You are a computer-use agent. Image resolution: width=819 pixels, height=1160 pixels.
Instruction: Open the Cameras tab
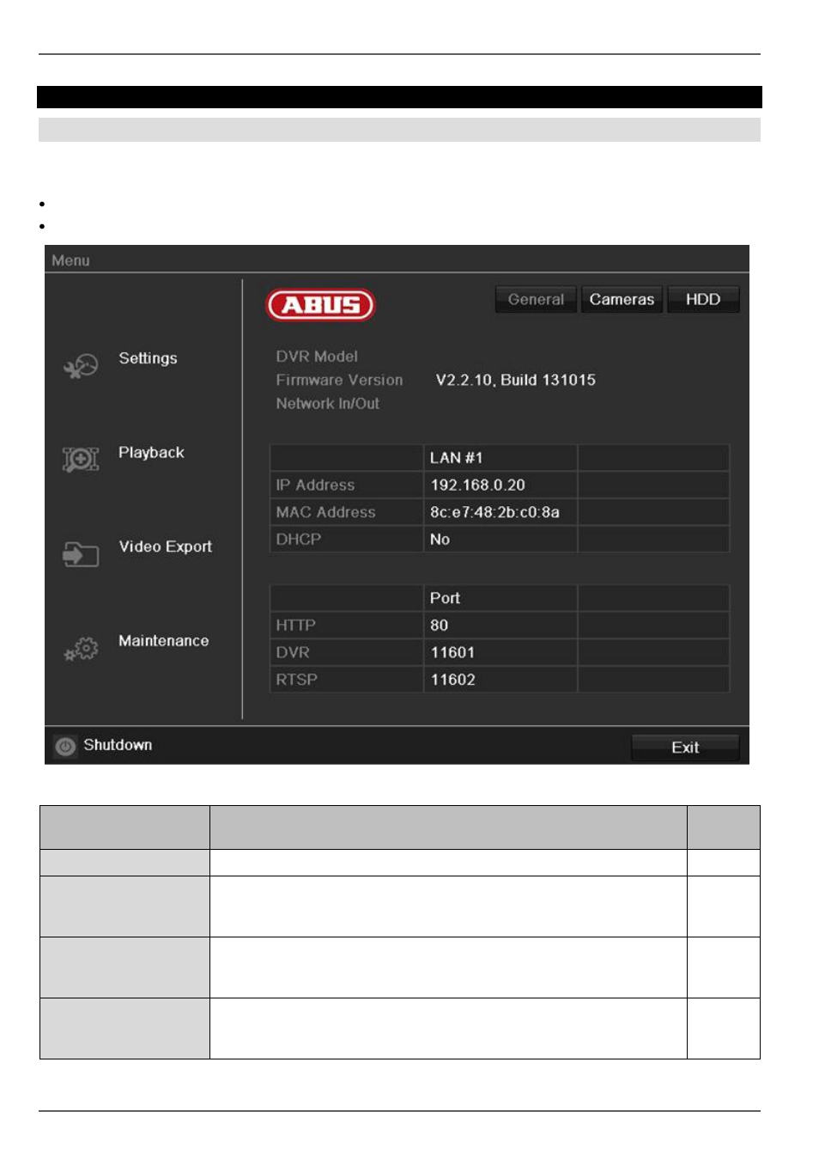click(x=622, y=299)
